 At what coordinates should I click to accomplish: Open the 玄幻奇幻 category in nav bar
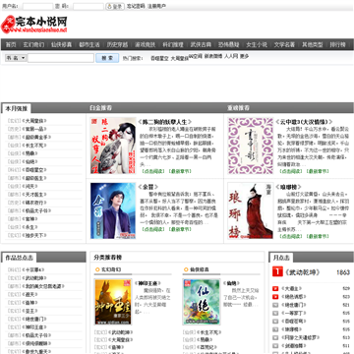tap(33, 44)
